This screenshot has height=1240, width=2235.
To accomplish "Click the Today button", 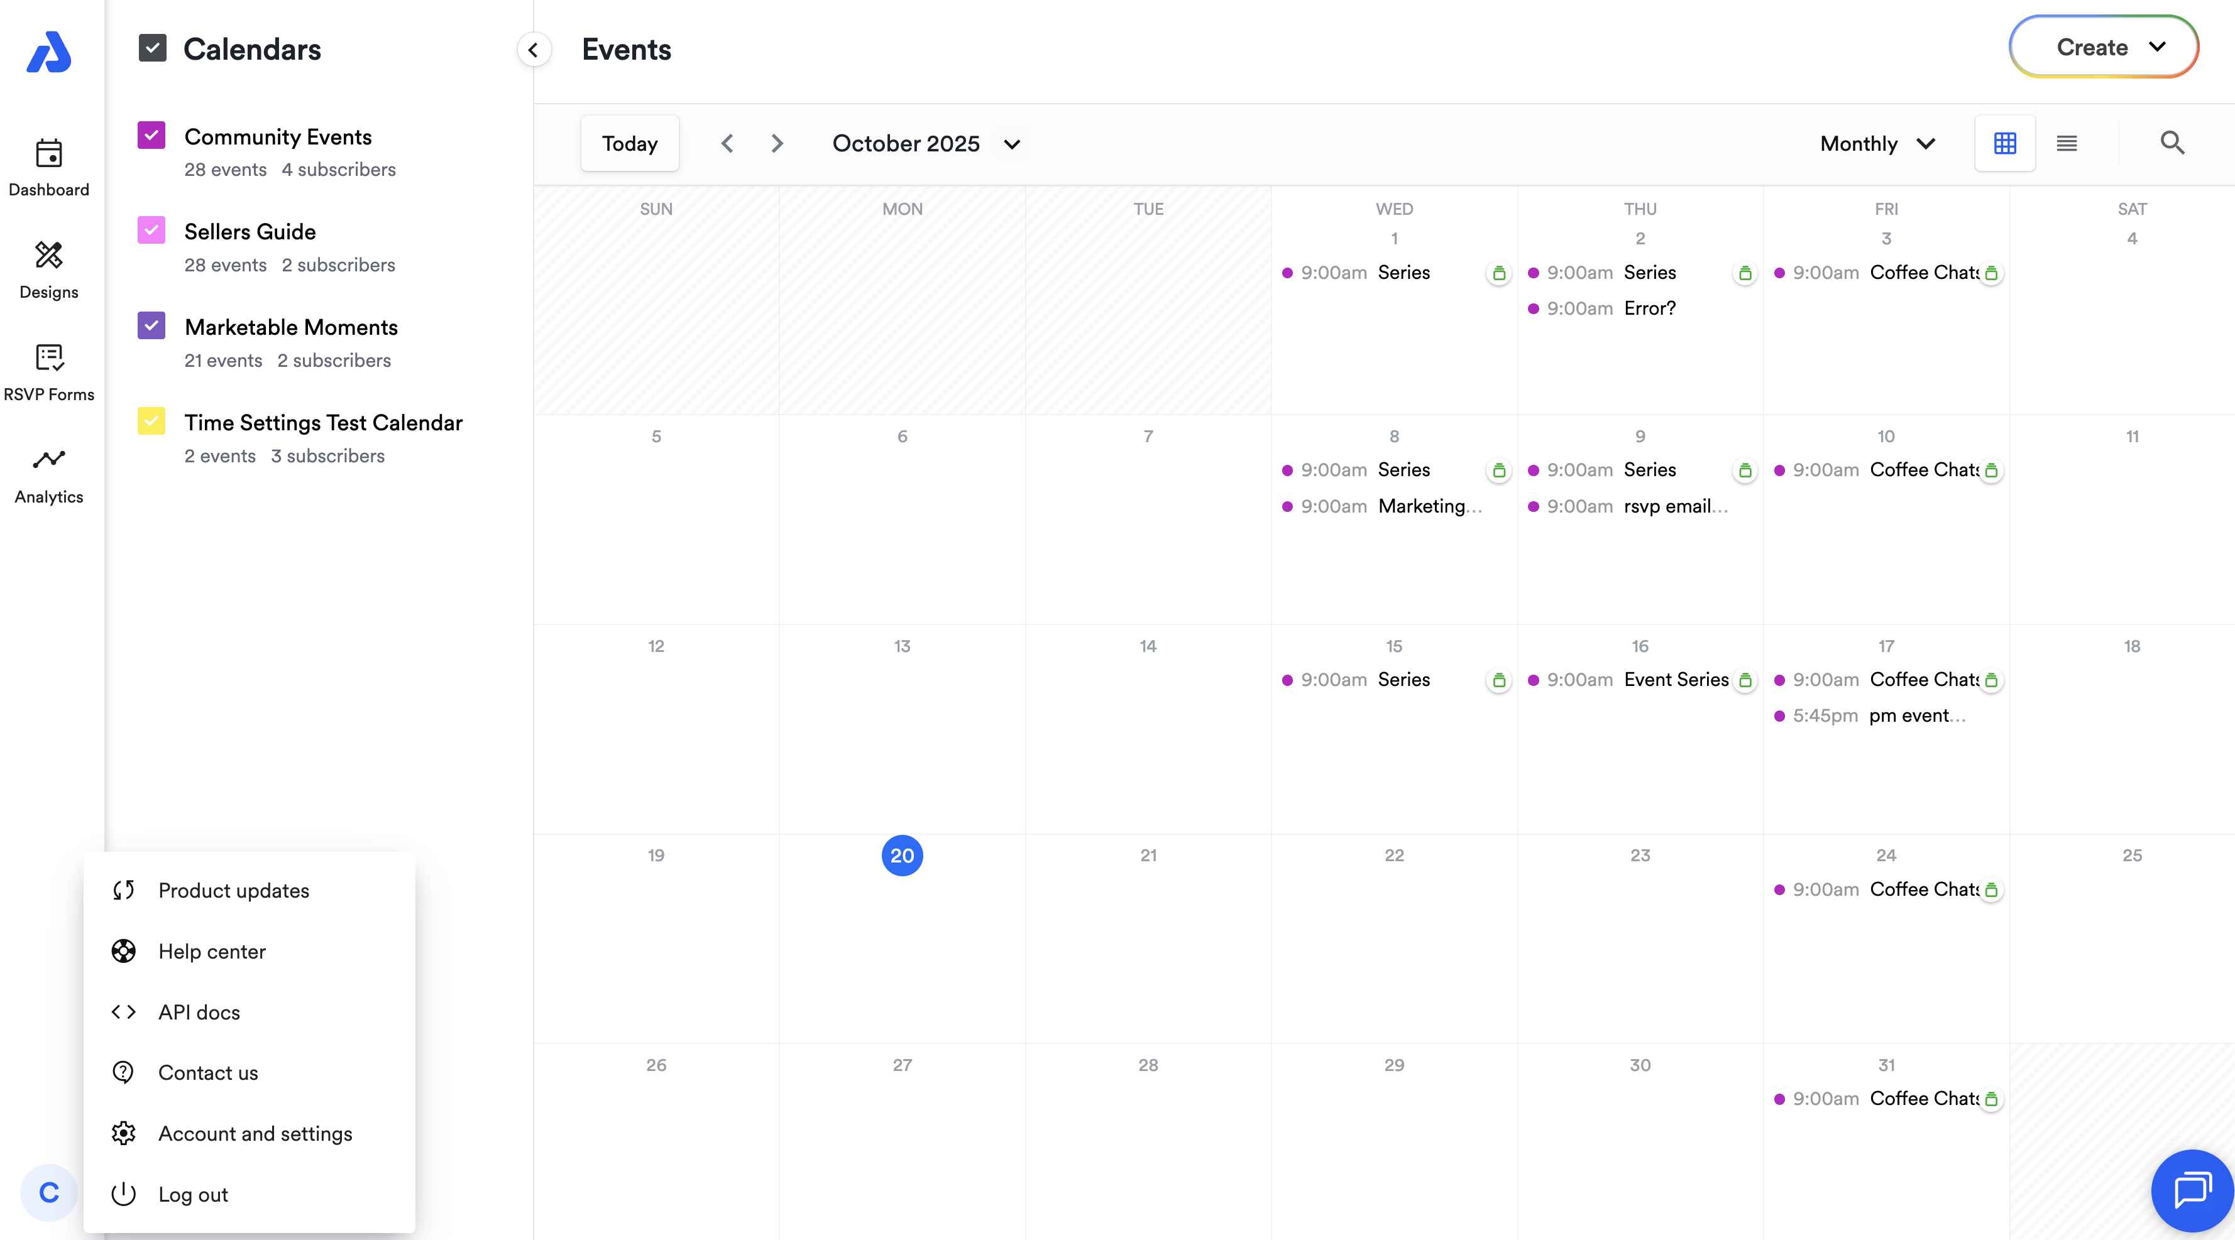I will (630, 143).
